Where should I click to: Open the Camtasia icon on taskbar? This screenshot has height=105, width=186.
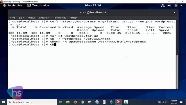pyautogui.click(x=126, y=102)
